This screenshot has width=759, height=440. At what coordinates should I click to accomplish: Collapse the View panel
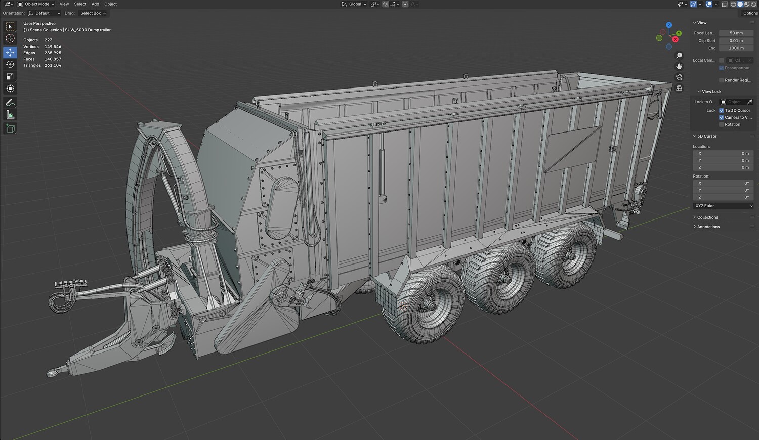pos(701,23)
